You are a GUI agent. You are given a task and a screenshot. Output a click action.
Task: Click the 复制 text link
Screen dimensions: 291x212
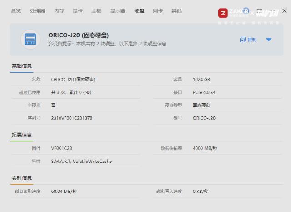(x=252, y=40)
